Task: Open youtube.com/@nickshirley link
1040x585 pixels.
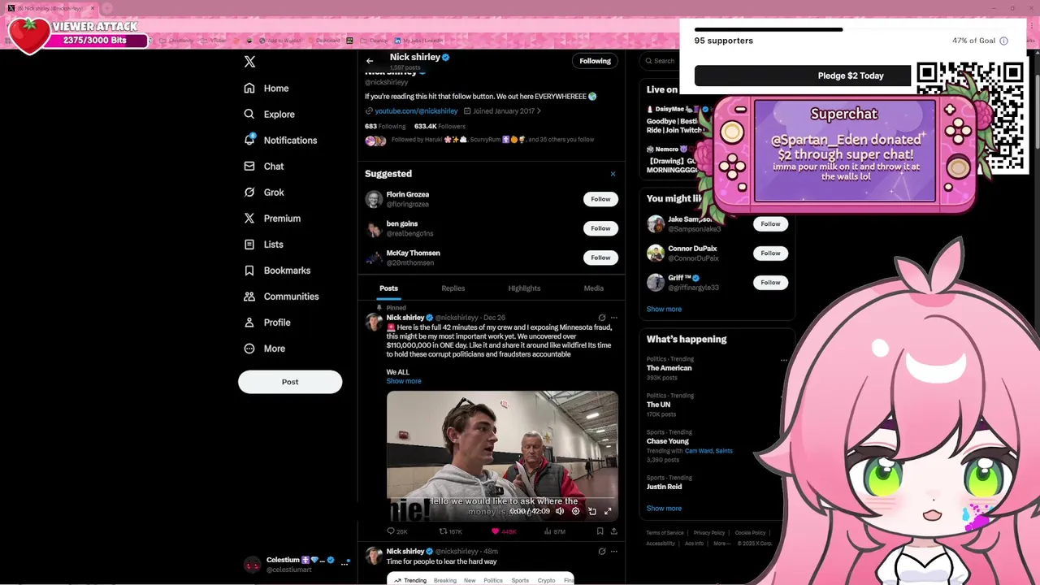Action: click(416, 111)
